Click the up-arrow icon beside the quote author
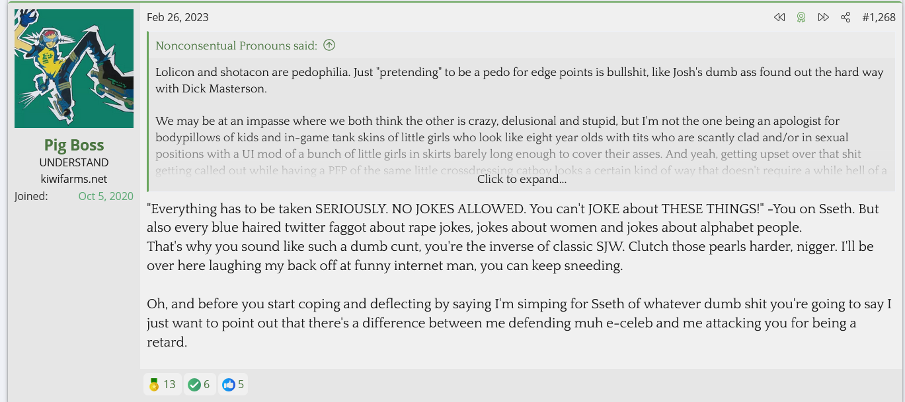905x402 pixels. 329,46
